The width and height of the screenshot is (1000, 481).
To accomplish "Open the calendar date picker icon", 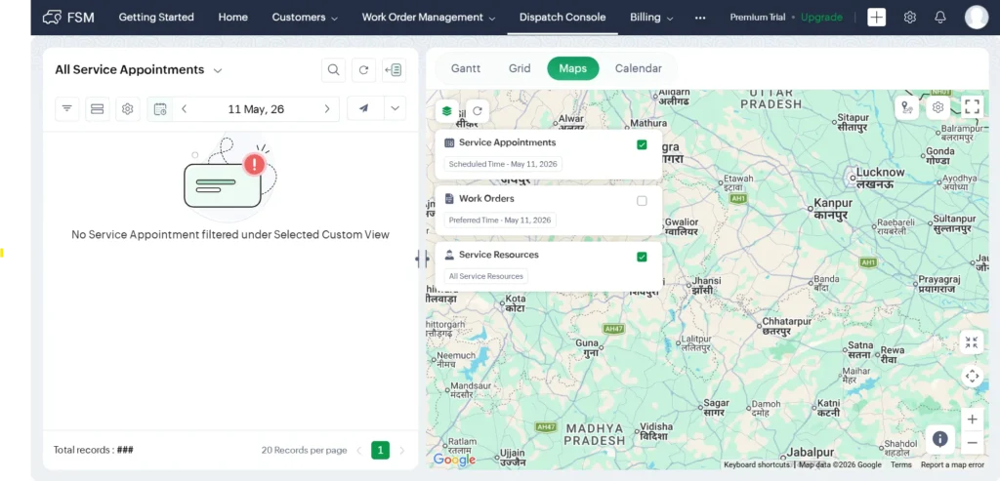I will pyautogui.click(x=159, y=109).
